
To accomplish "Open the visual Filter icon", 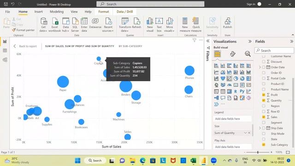I will click(x=195, y=40).
